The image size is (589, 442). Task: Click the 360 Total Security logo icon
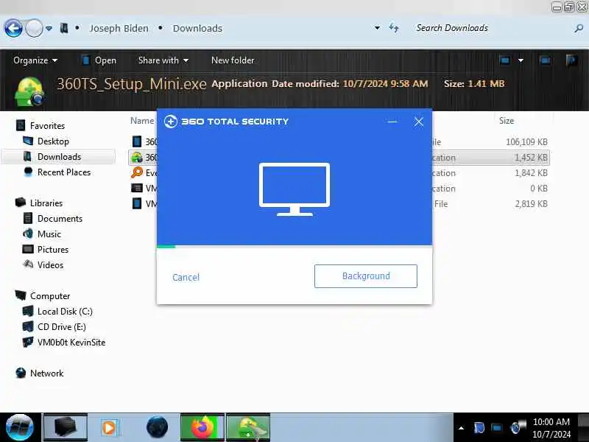click(171, 122)
